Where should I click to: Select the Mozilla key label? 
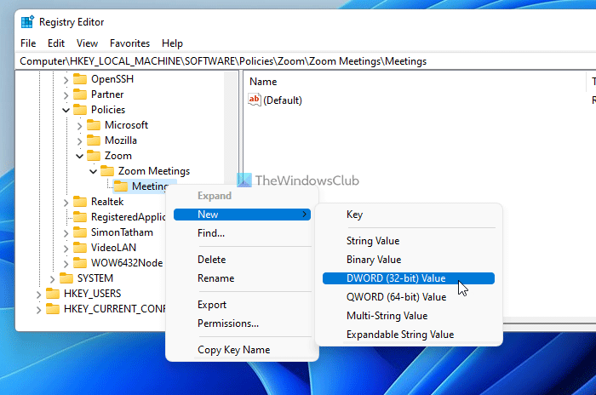121,140
